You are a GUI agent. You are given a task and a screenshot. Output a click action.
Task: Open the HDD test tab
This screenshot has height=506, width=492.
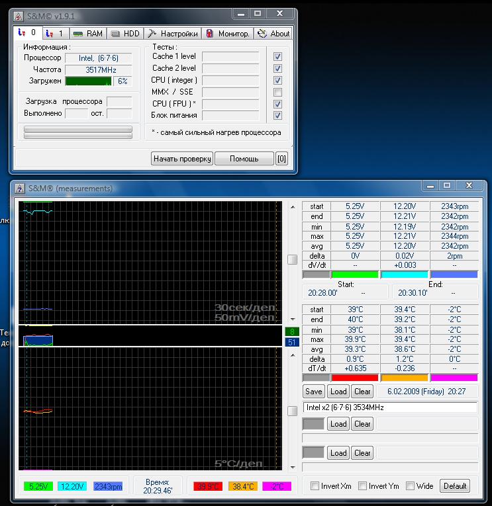pos(124,33)
